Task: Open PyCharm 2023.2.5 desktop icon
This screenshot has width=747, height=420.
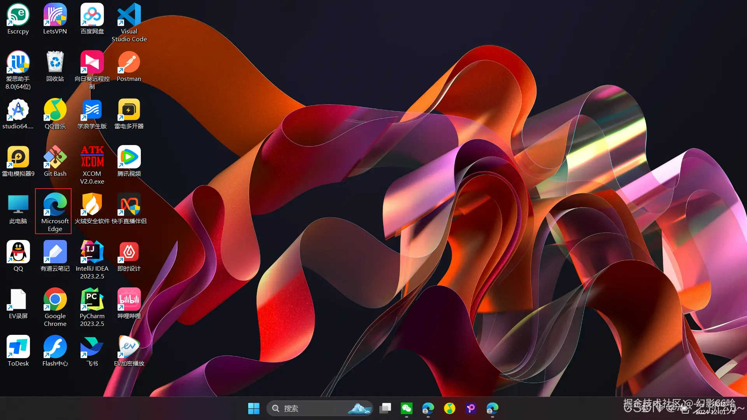Action: click(x=92, y=300)
